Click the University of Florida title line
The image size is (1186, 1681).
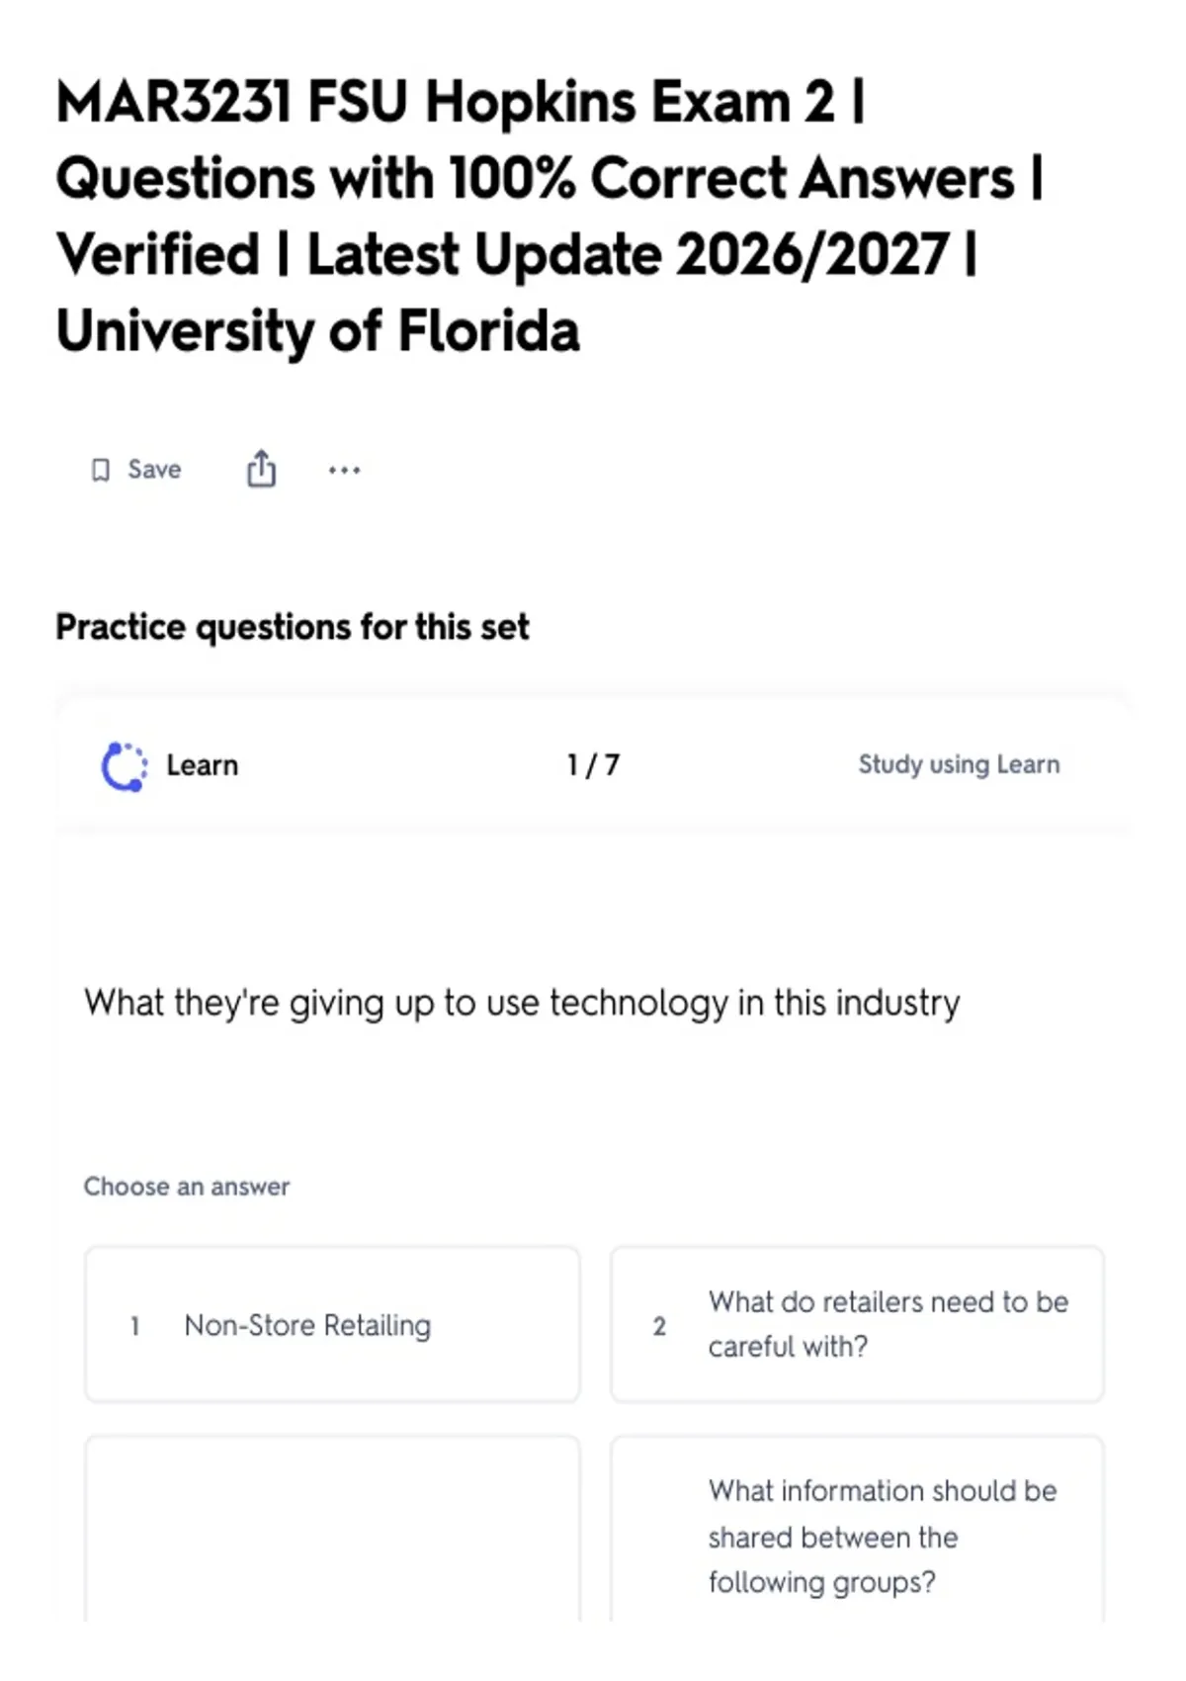point(318,331)
